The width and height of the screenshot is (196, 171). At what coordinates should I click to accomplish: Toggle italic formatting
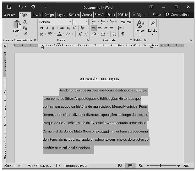[x=47, y=28]
